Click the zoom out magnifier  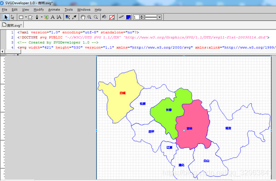tap(96, 17)
